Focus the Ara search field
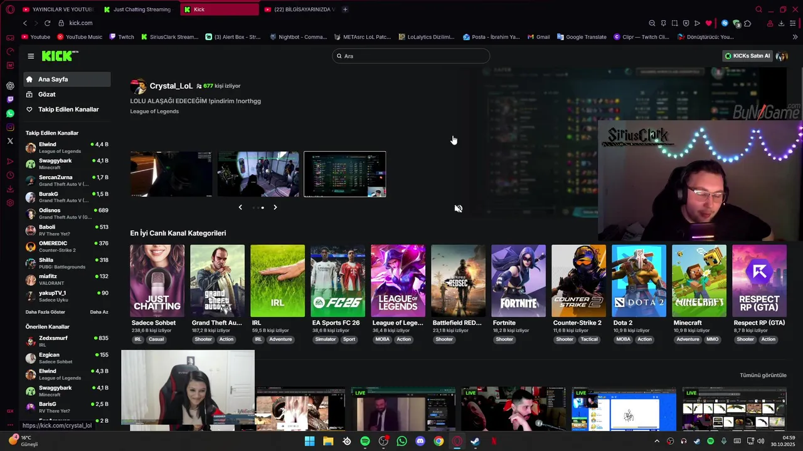Viewport: 803px width, 451px height. pos(411,56)
